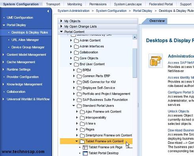Click the DMS Connector for KM folder icon
This screenshot has height=156, width=194.
[79, 82]
